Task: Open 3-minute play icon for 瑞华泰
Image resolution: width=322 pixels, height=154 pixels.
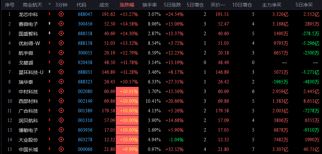Action: click(x=61, y=82)
